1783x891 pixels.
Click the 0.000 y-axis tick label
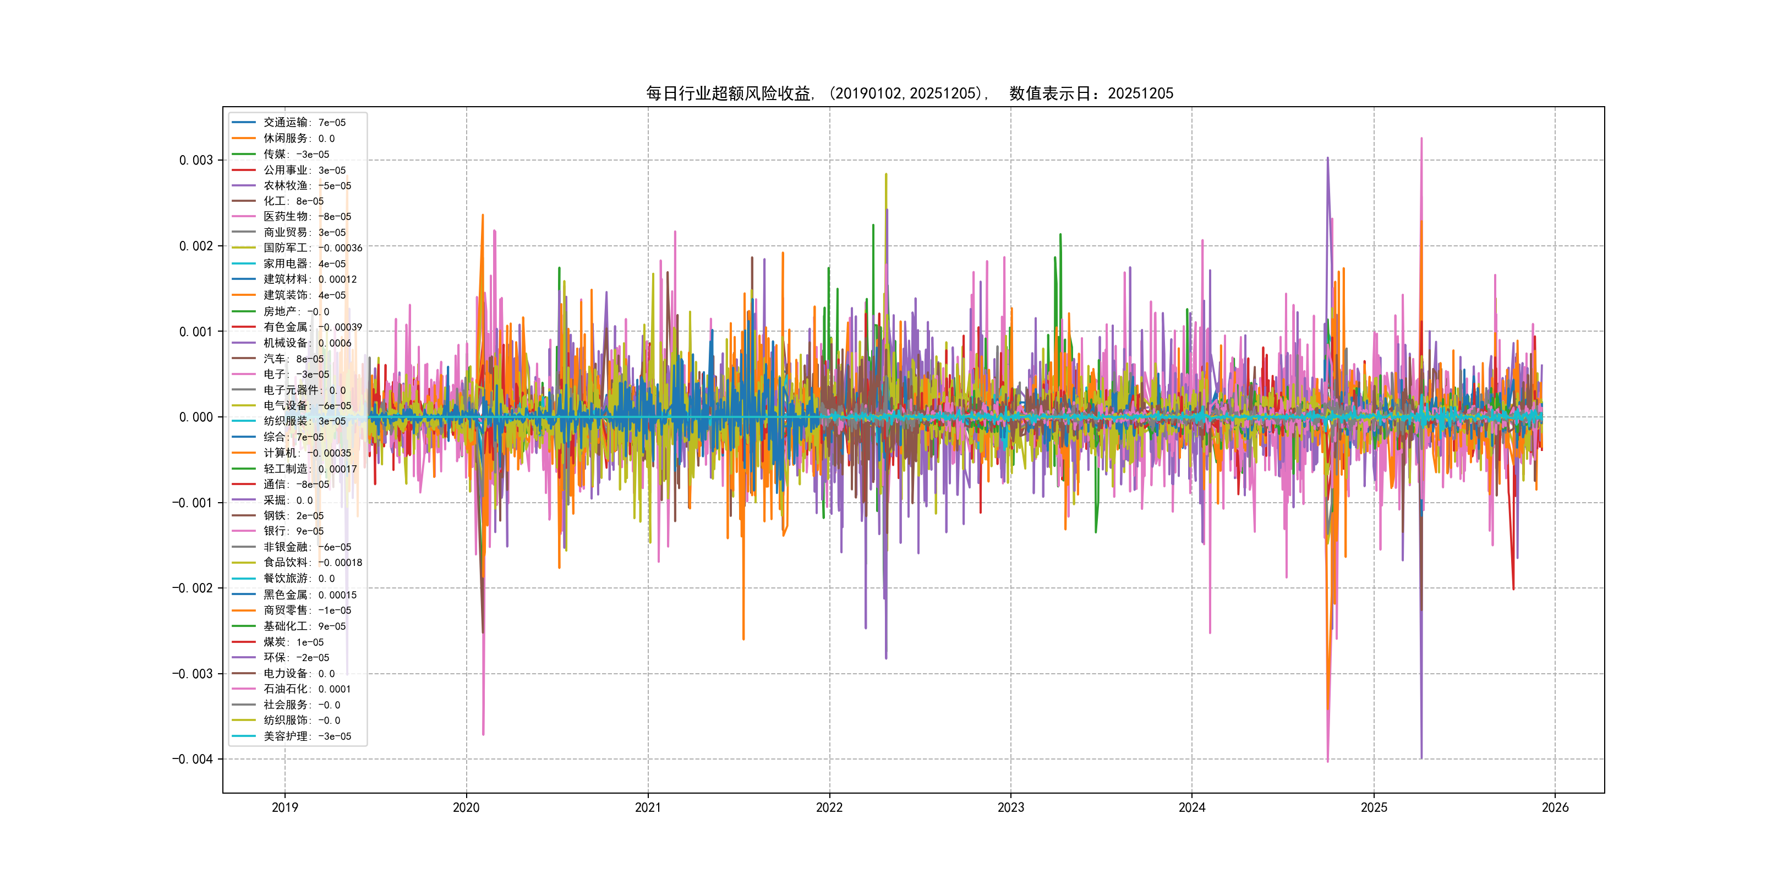[x=196, y=417]
